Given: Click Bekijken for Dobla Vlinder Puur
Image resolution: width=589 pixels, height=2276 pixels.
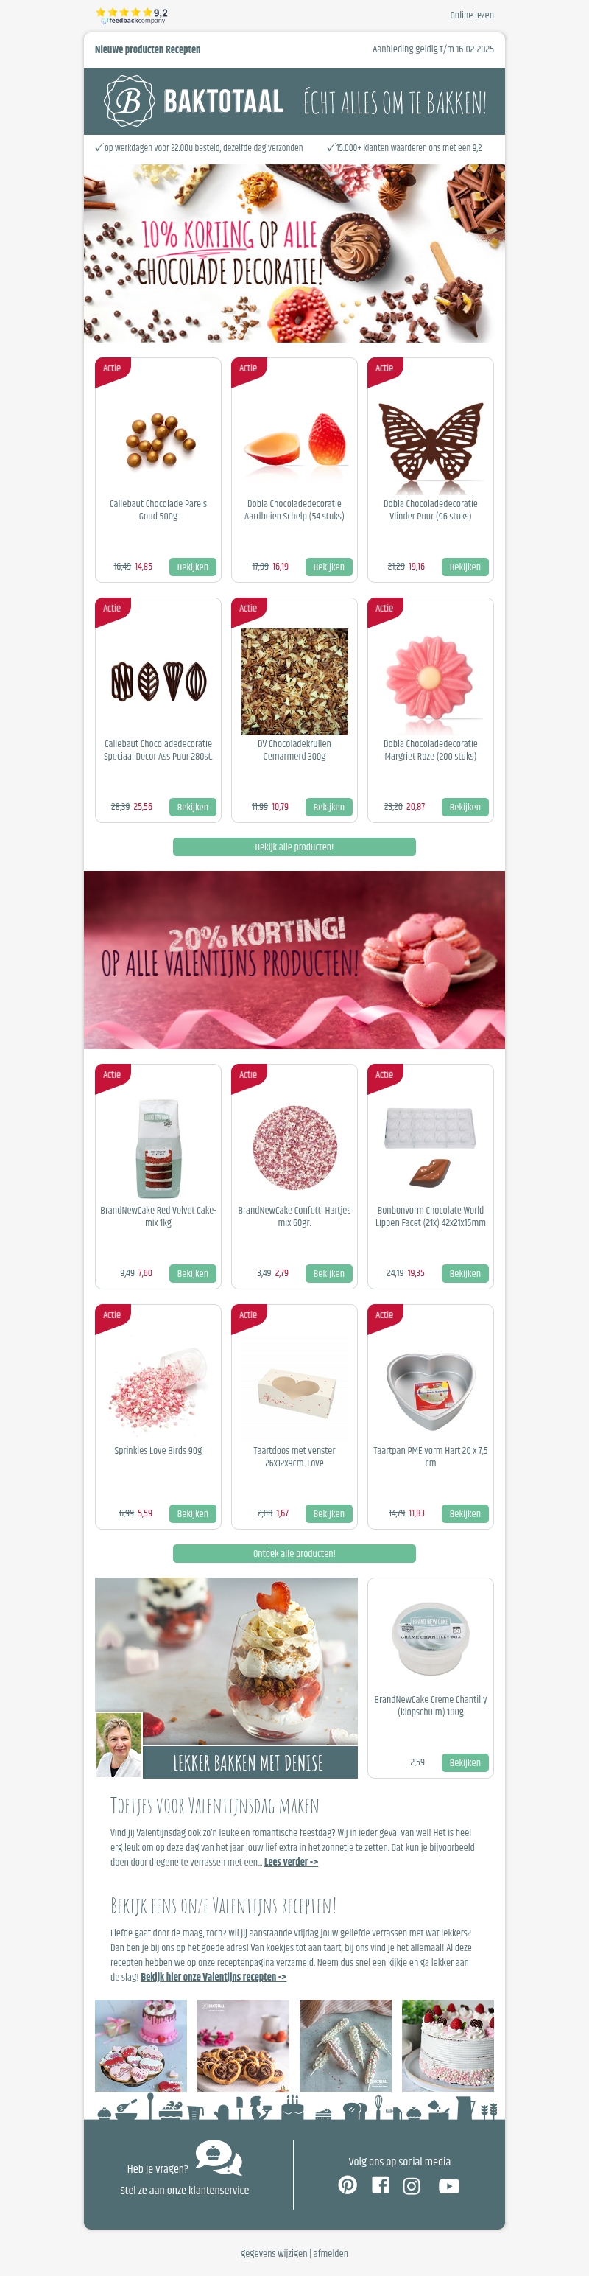Looking at the screenshot, I should (465, 567).
